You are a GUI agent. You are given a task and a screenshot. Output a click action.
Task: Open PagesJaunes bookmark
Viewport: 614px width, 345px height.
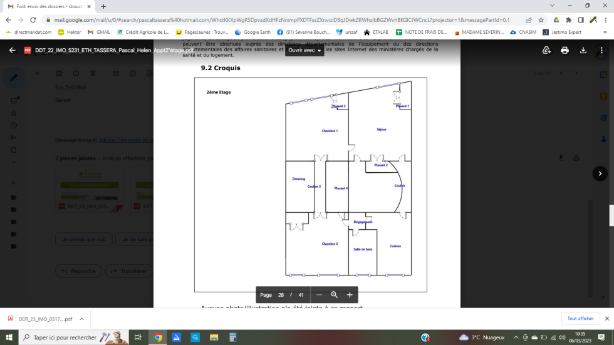click(202, 32)
